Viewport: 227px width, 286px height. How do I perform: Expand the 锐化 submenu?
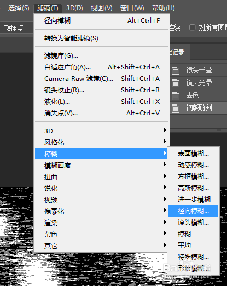click(101, 188)
